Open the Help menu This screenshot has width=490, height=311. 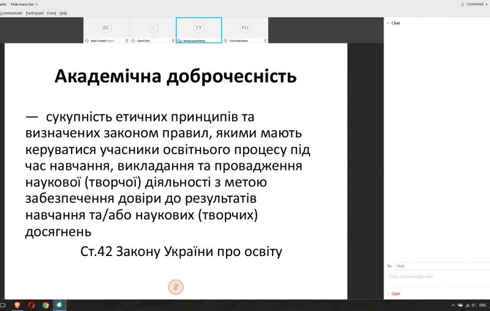(x=63, y=13)
